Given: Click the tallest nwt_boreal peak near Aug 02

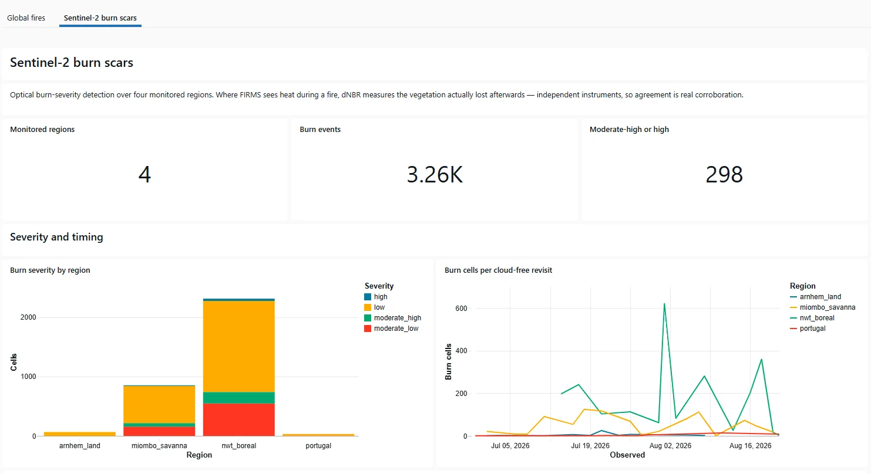Looking at the screenshot, I should 664,304.
